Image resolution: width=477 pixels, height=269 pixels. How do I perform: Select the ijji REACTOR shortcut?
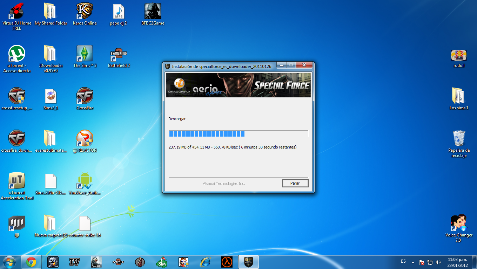85,142
